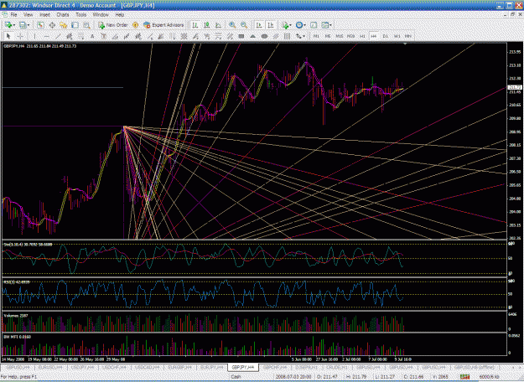The height and width of the screenshot is (382, 524).
Task: Click the zoom in magnifier icon
Action: [232, 25]
